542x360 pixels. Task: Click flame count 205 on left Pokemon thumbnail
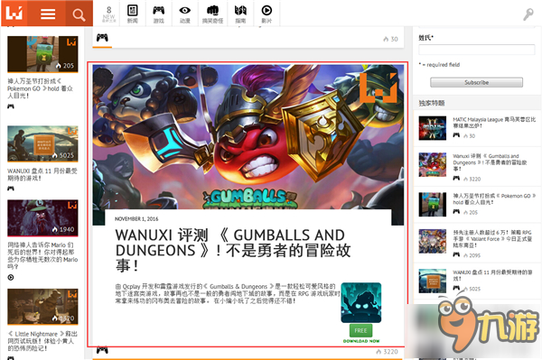click(x=65, y=66)
